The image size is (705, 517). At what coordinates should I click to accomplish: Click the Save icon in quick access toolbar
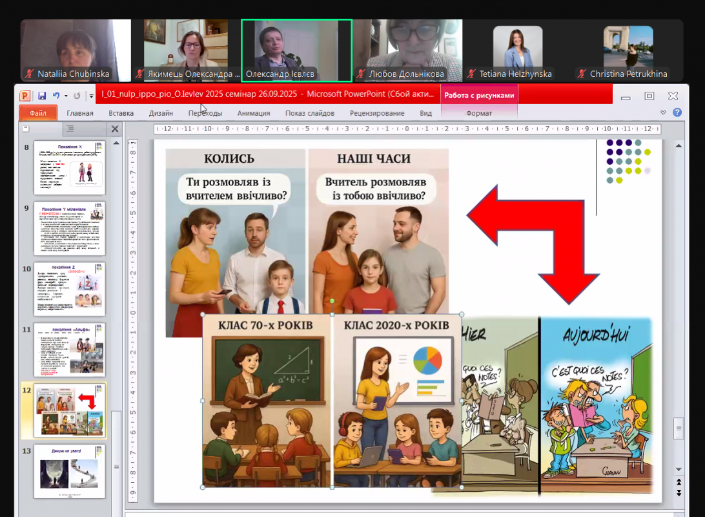(42, 96)
